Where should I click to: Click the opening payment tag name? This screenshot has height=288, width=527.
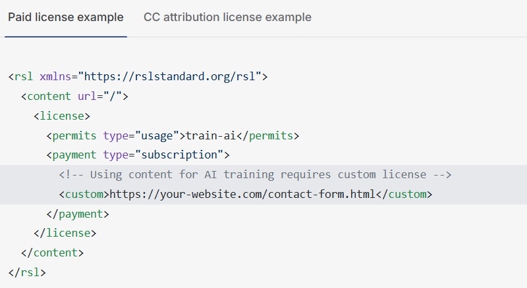pos(74,155)
